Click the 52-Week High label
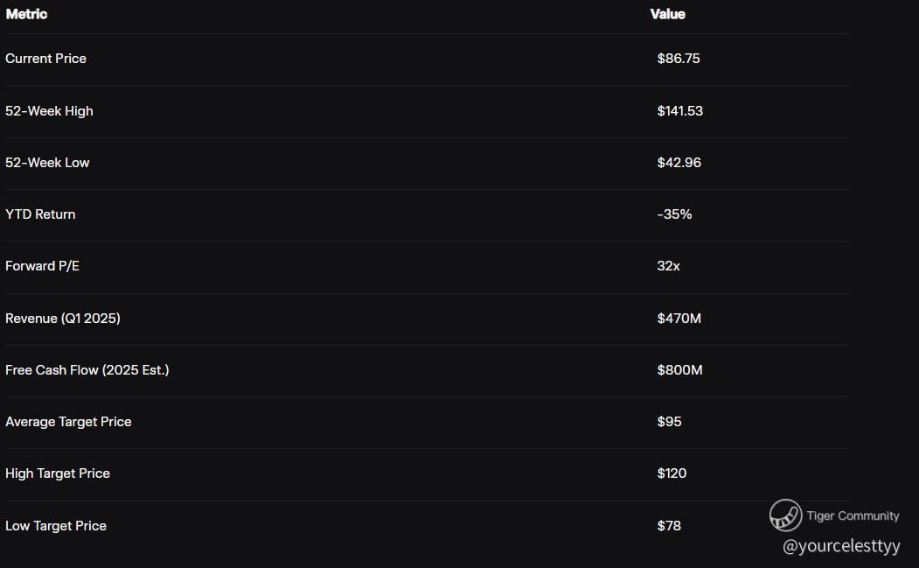This screenshot has height=568, width=919. pyautogui.click(x=49, y=111)
